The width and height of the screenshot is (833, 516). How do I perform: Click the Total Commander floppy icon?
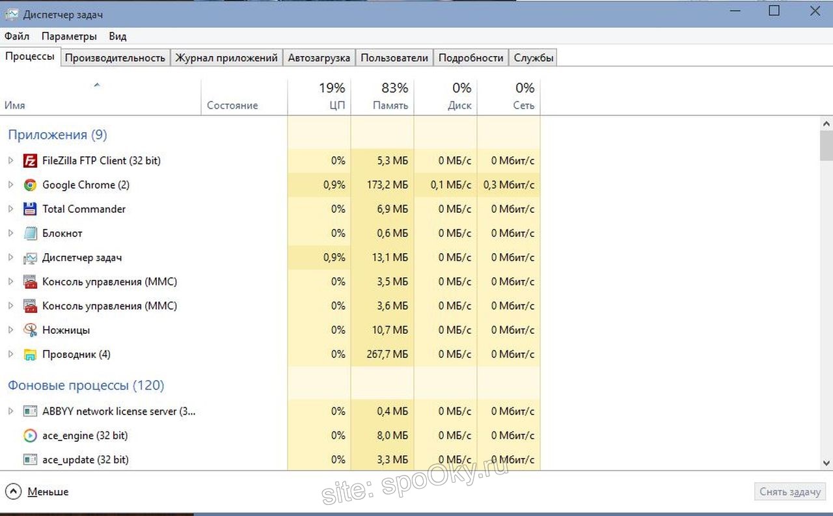click(x=30, y=209)
